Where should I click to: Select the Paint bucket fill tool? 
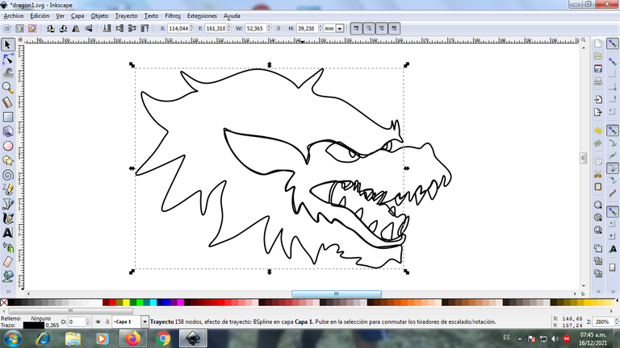pos(8,276)
